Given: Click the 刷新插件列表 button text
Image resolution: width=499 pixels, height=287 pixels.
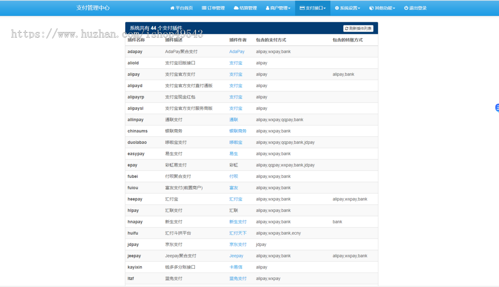Looking at the screenshot, I should [361, 29].
